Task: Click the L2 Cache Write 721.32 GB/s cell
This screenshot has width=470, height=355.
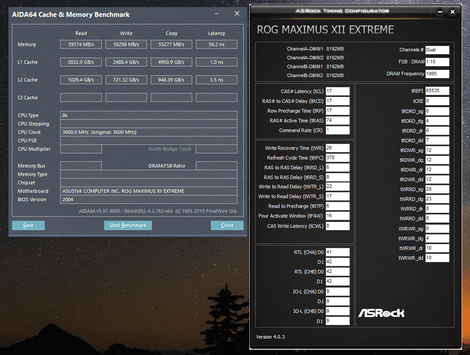Action: [x=126, y=80]
